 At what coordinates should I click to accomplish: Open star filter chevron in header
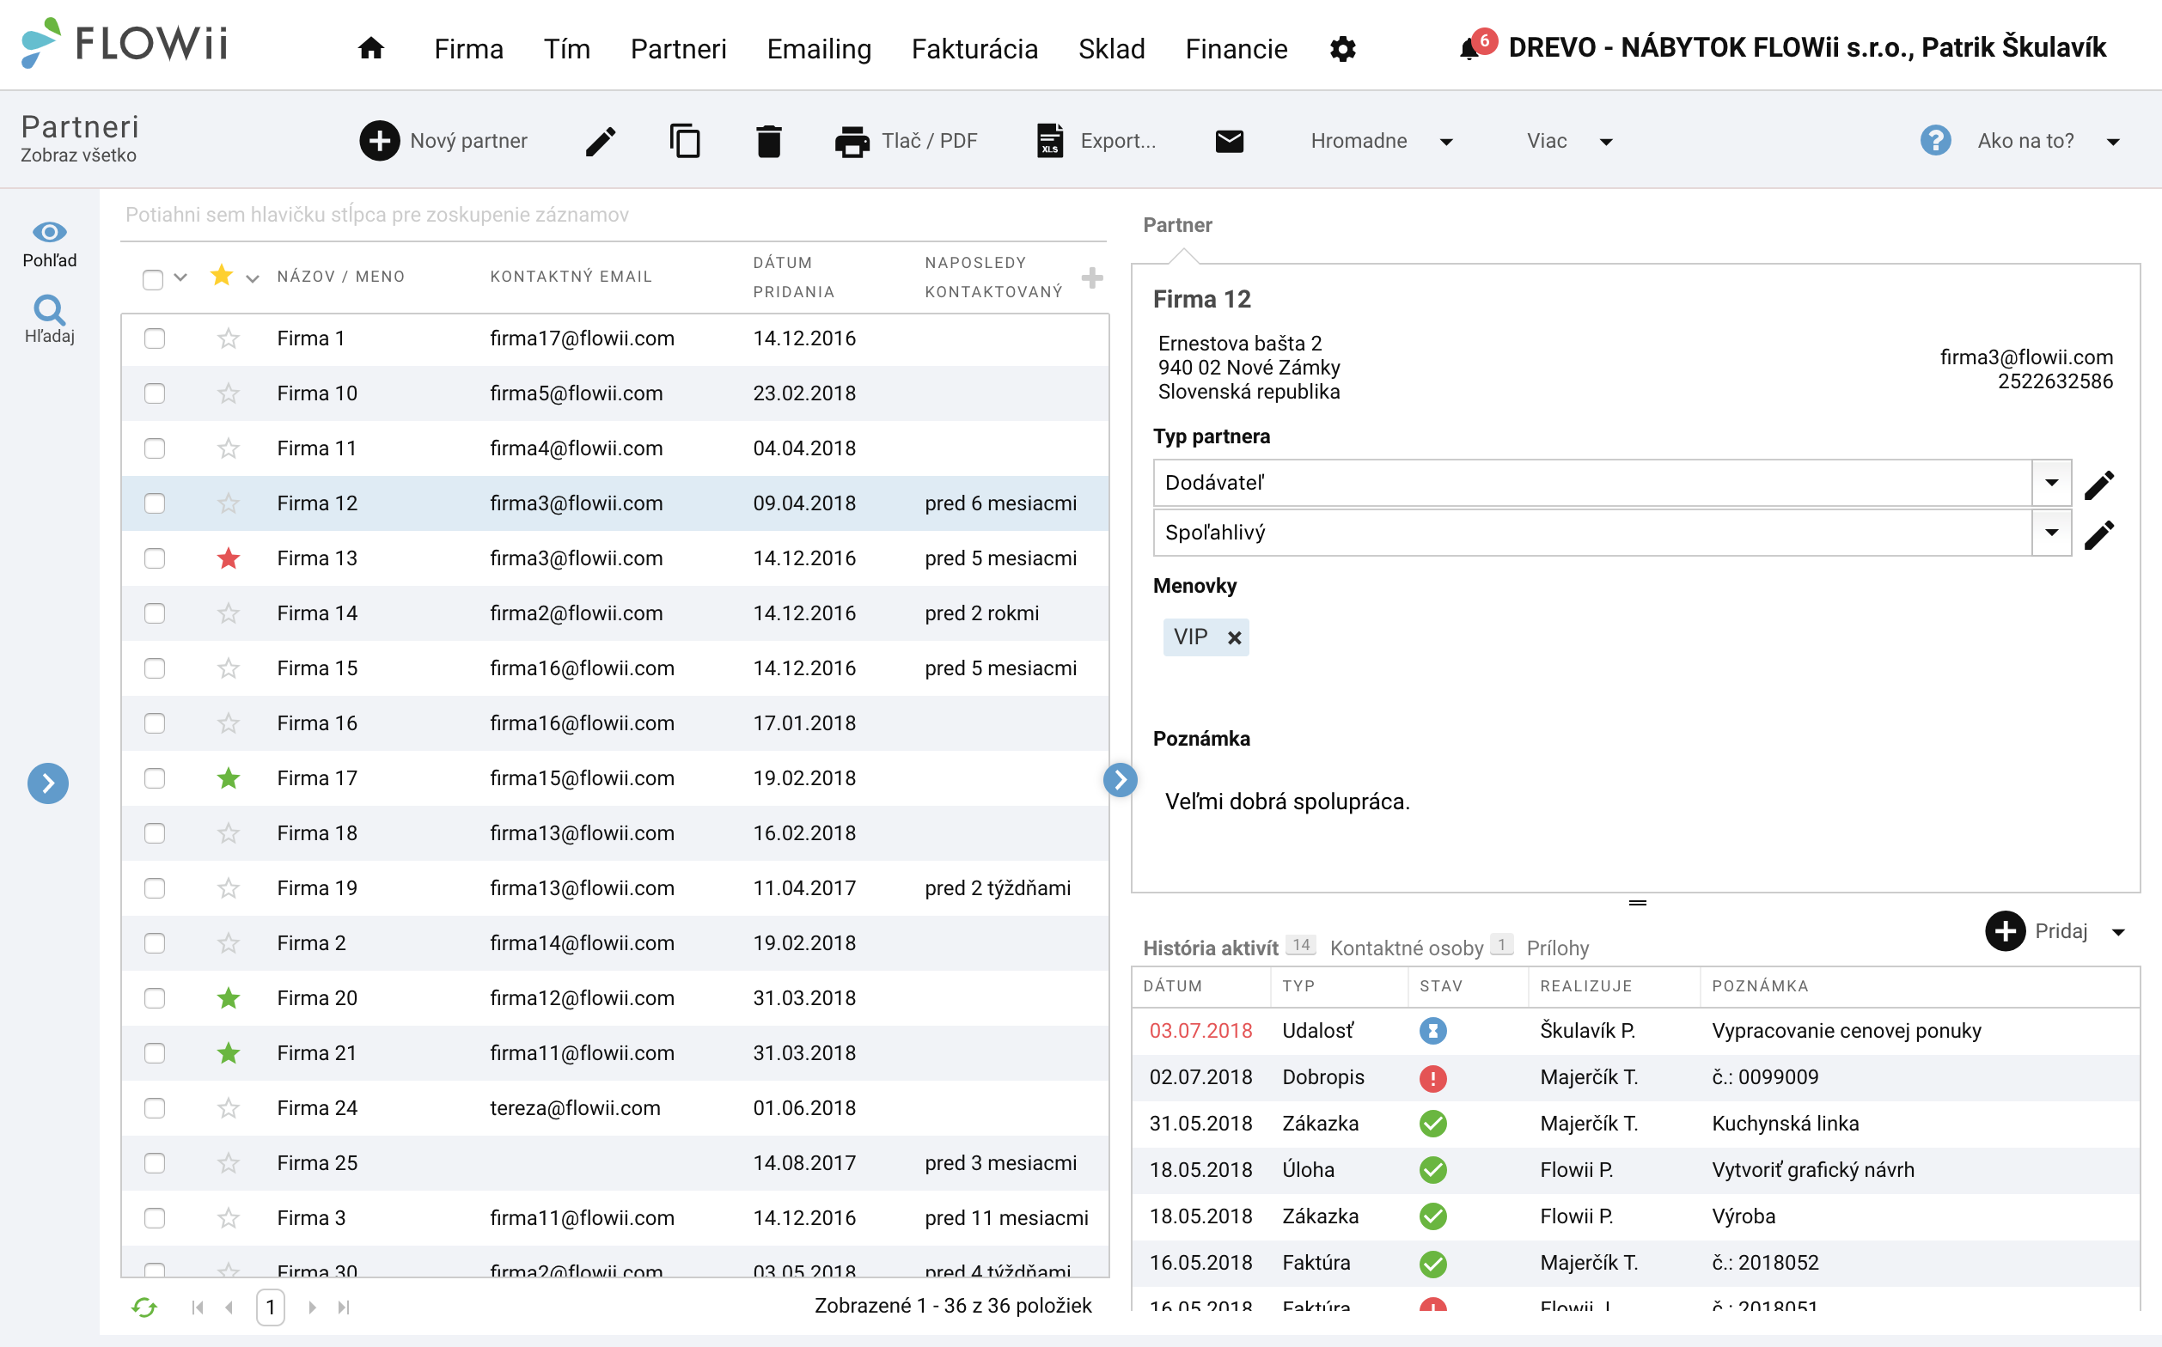(252, 280)
